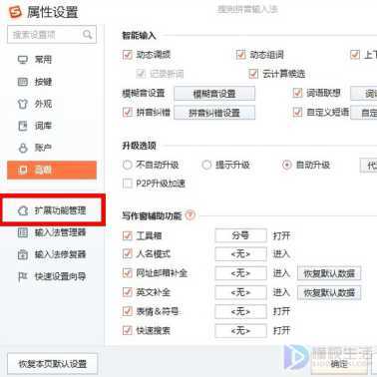Toggle the 表情&符号 checkbox
Viewport: 377px width, 377px height.
coord(128,311)
